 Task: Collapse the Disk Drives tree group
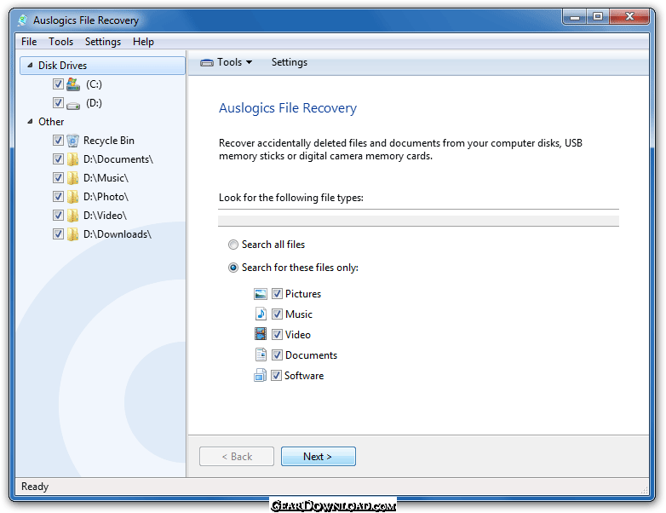30,66
